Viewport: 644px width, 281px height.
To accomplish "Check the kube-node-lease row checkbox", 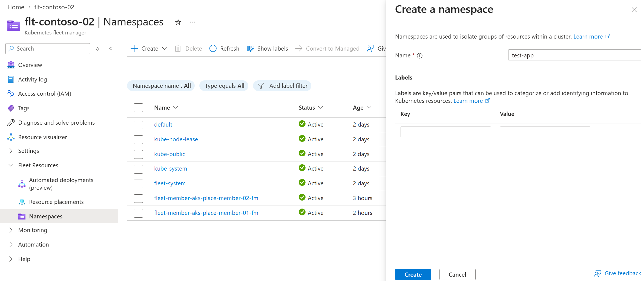I will point(139,140).
